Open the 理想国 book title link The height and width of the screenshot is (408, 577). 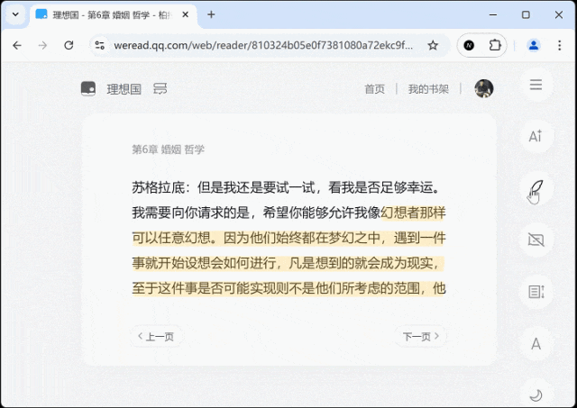coord(124,89)
